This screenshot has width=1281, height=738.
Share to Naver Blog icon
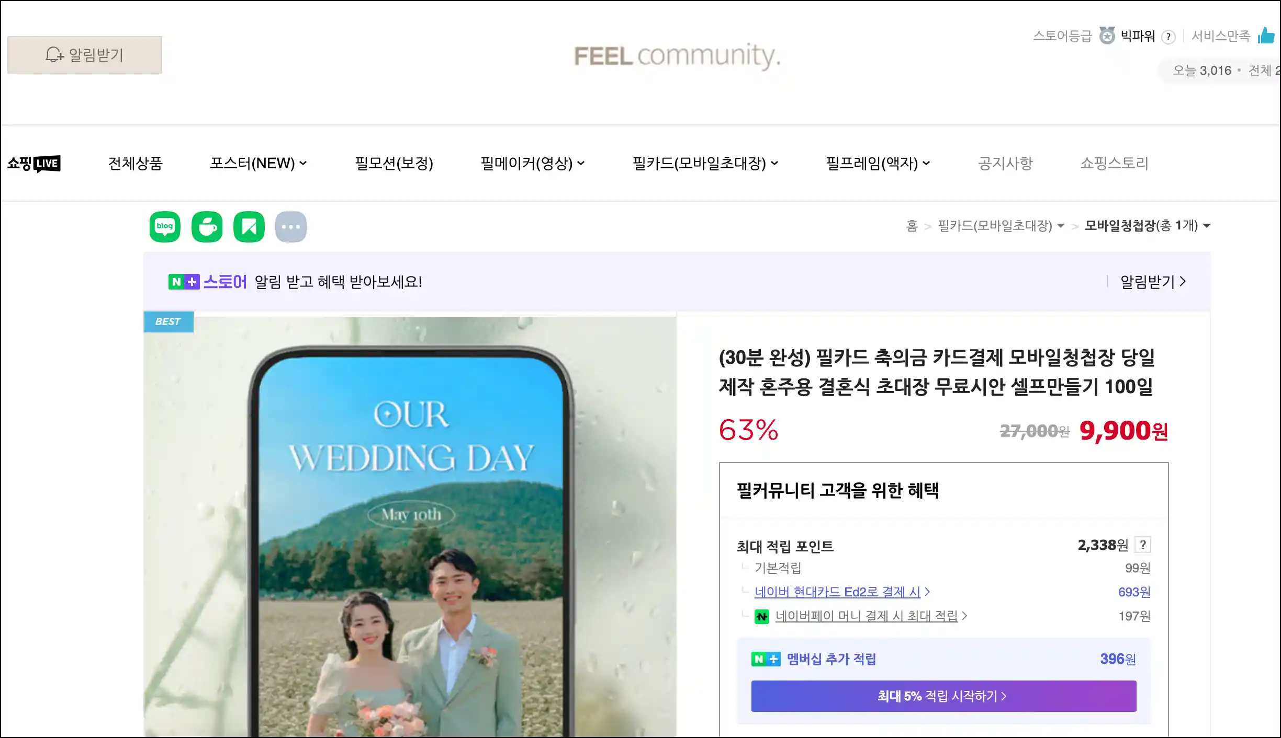coord(165,227)
